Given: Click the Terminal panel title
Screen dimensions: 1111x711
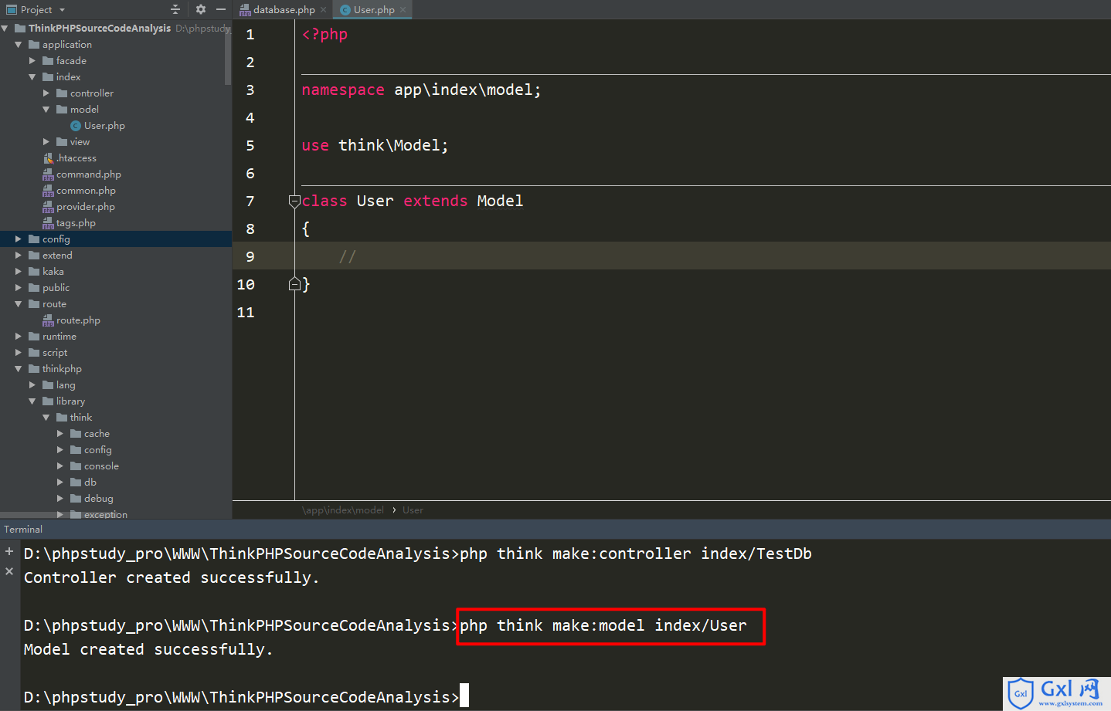Looking at the screenshot, I should (23, 530).
